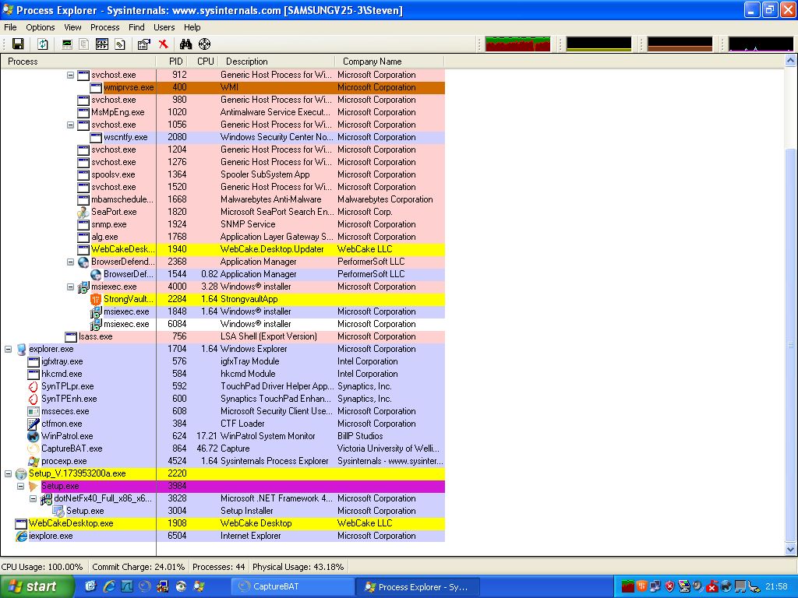Click the procexp.exe process icon

[x=33, y=461]
